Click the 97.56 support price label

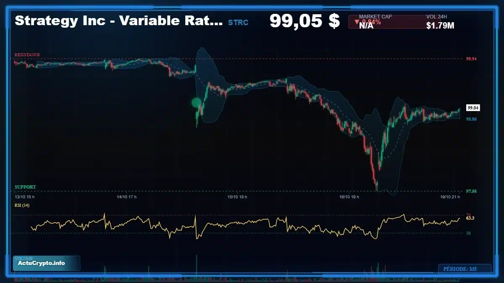tap(471, 192)
